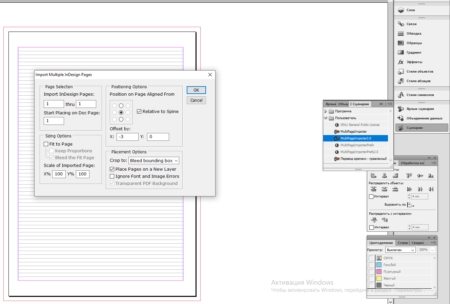This screenshot has height=304, width=450.
Task: Click the Голубой (cyan) color swatch
Action: 379,265
